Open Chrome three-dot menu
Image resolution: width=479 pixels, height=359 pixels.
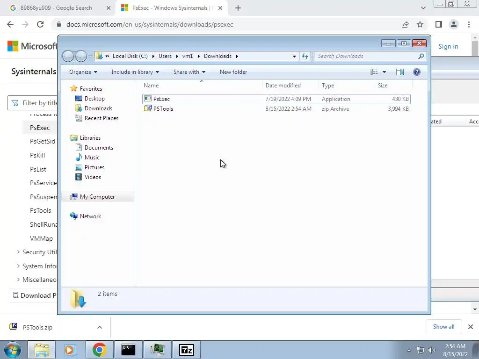469,24
